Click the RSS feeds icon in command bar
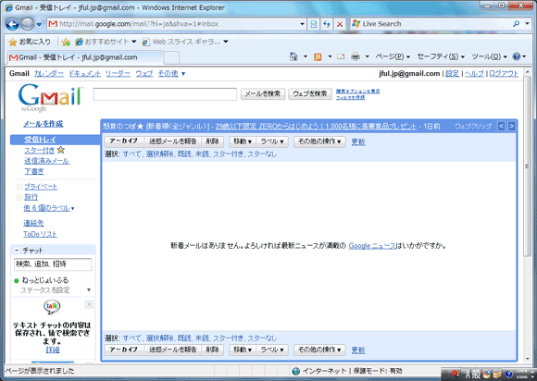 pos(318,56)
